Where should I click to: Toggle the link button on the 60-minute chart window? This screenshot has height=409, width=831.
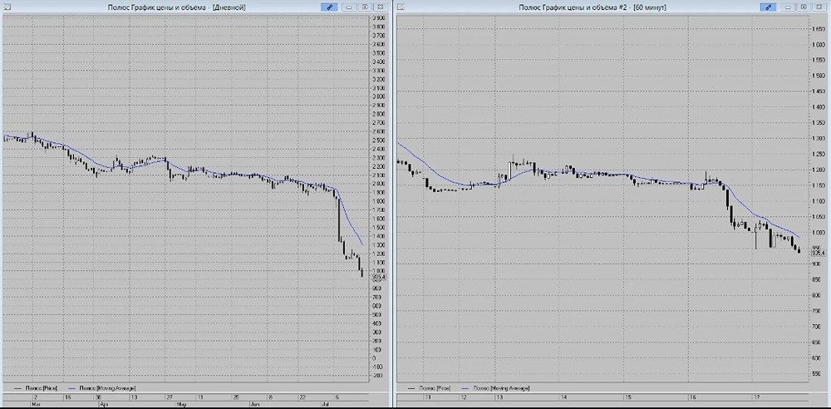point(768,7)
